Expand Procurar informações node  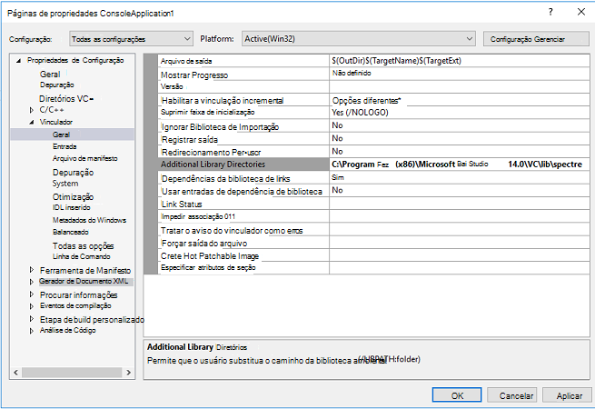tap(32, 294)
